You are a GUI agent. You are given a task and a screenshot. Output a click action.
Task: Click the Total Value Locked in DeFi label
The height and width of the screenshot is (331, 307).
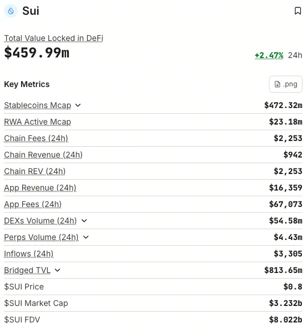tap(53, 38)
